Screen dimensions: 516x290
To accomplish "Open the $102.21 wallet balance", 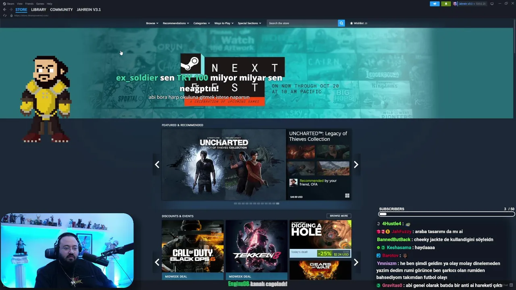I will (x=481, y=4).
